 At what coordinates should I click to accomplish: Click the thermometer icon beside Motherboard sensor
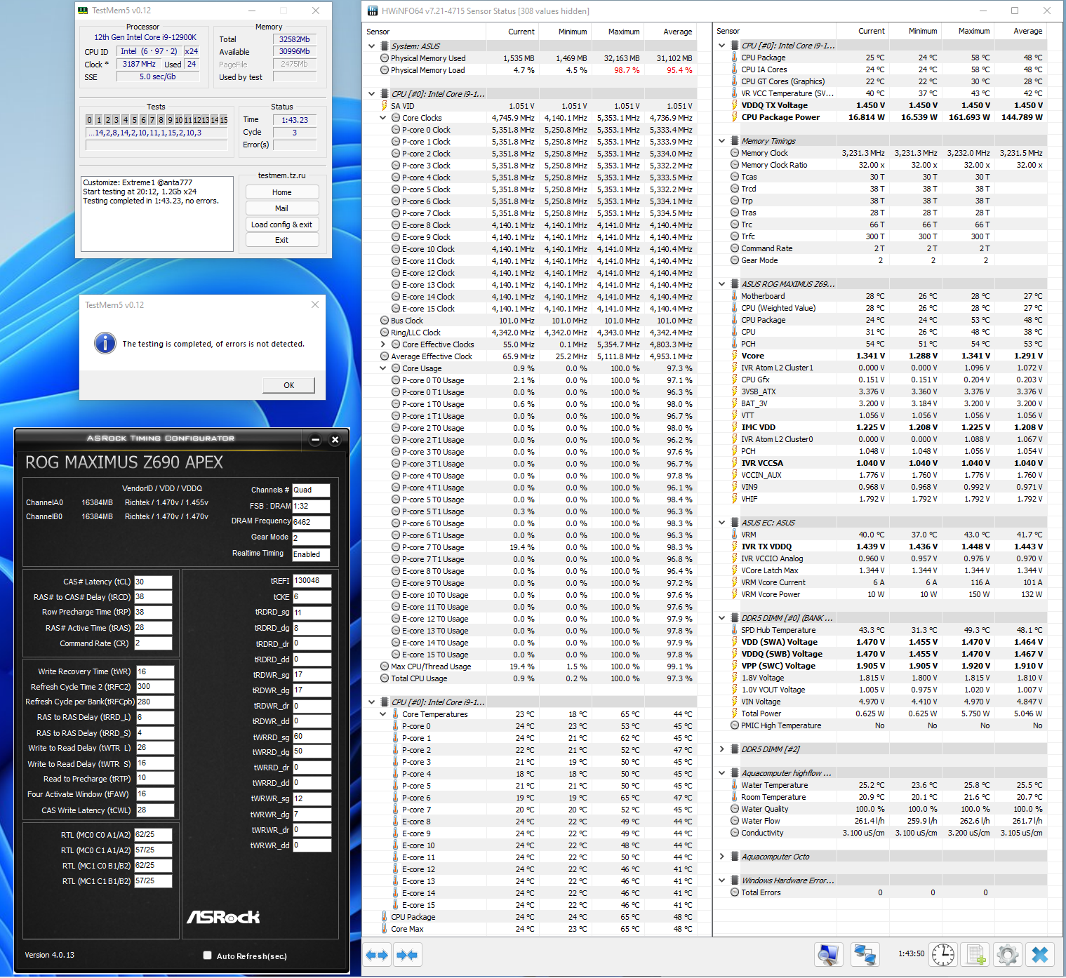tap(735, 296)
